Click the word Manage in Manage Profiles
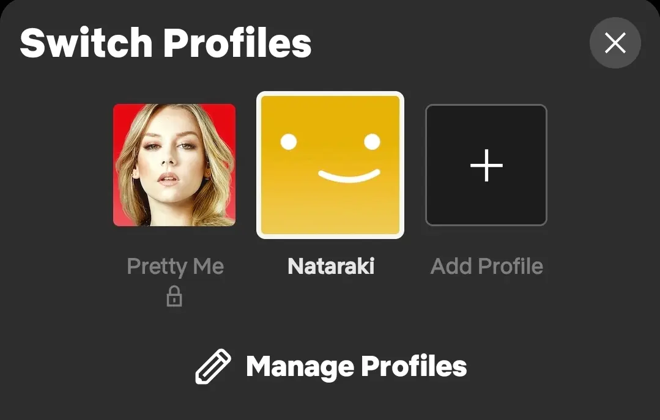Viewport: 660px width, 420px height. [x=300, y=367]
